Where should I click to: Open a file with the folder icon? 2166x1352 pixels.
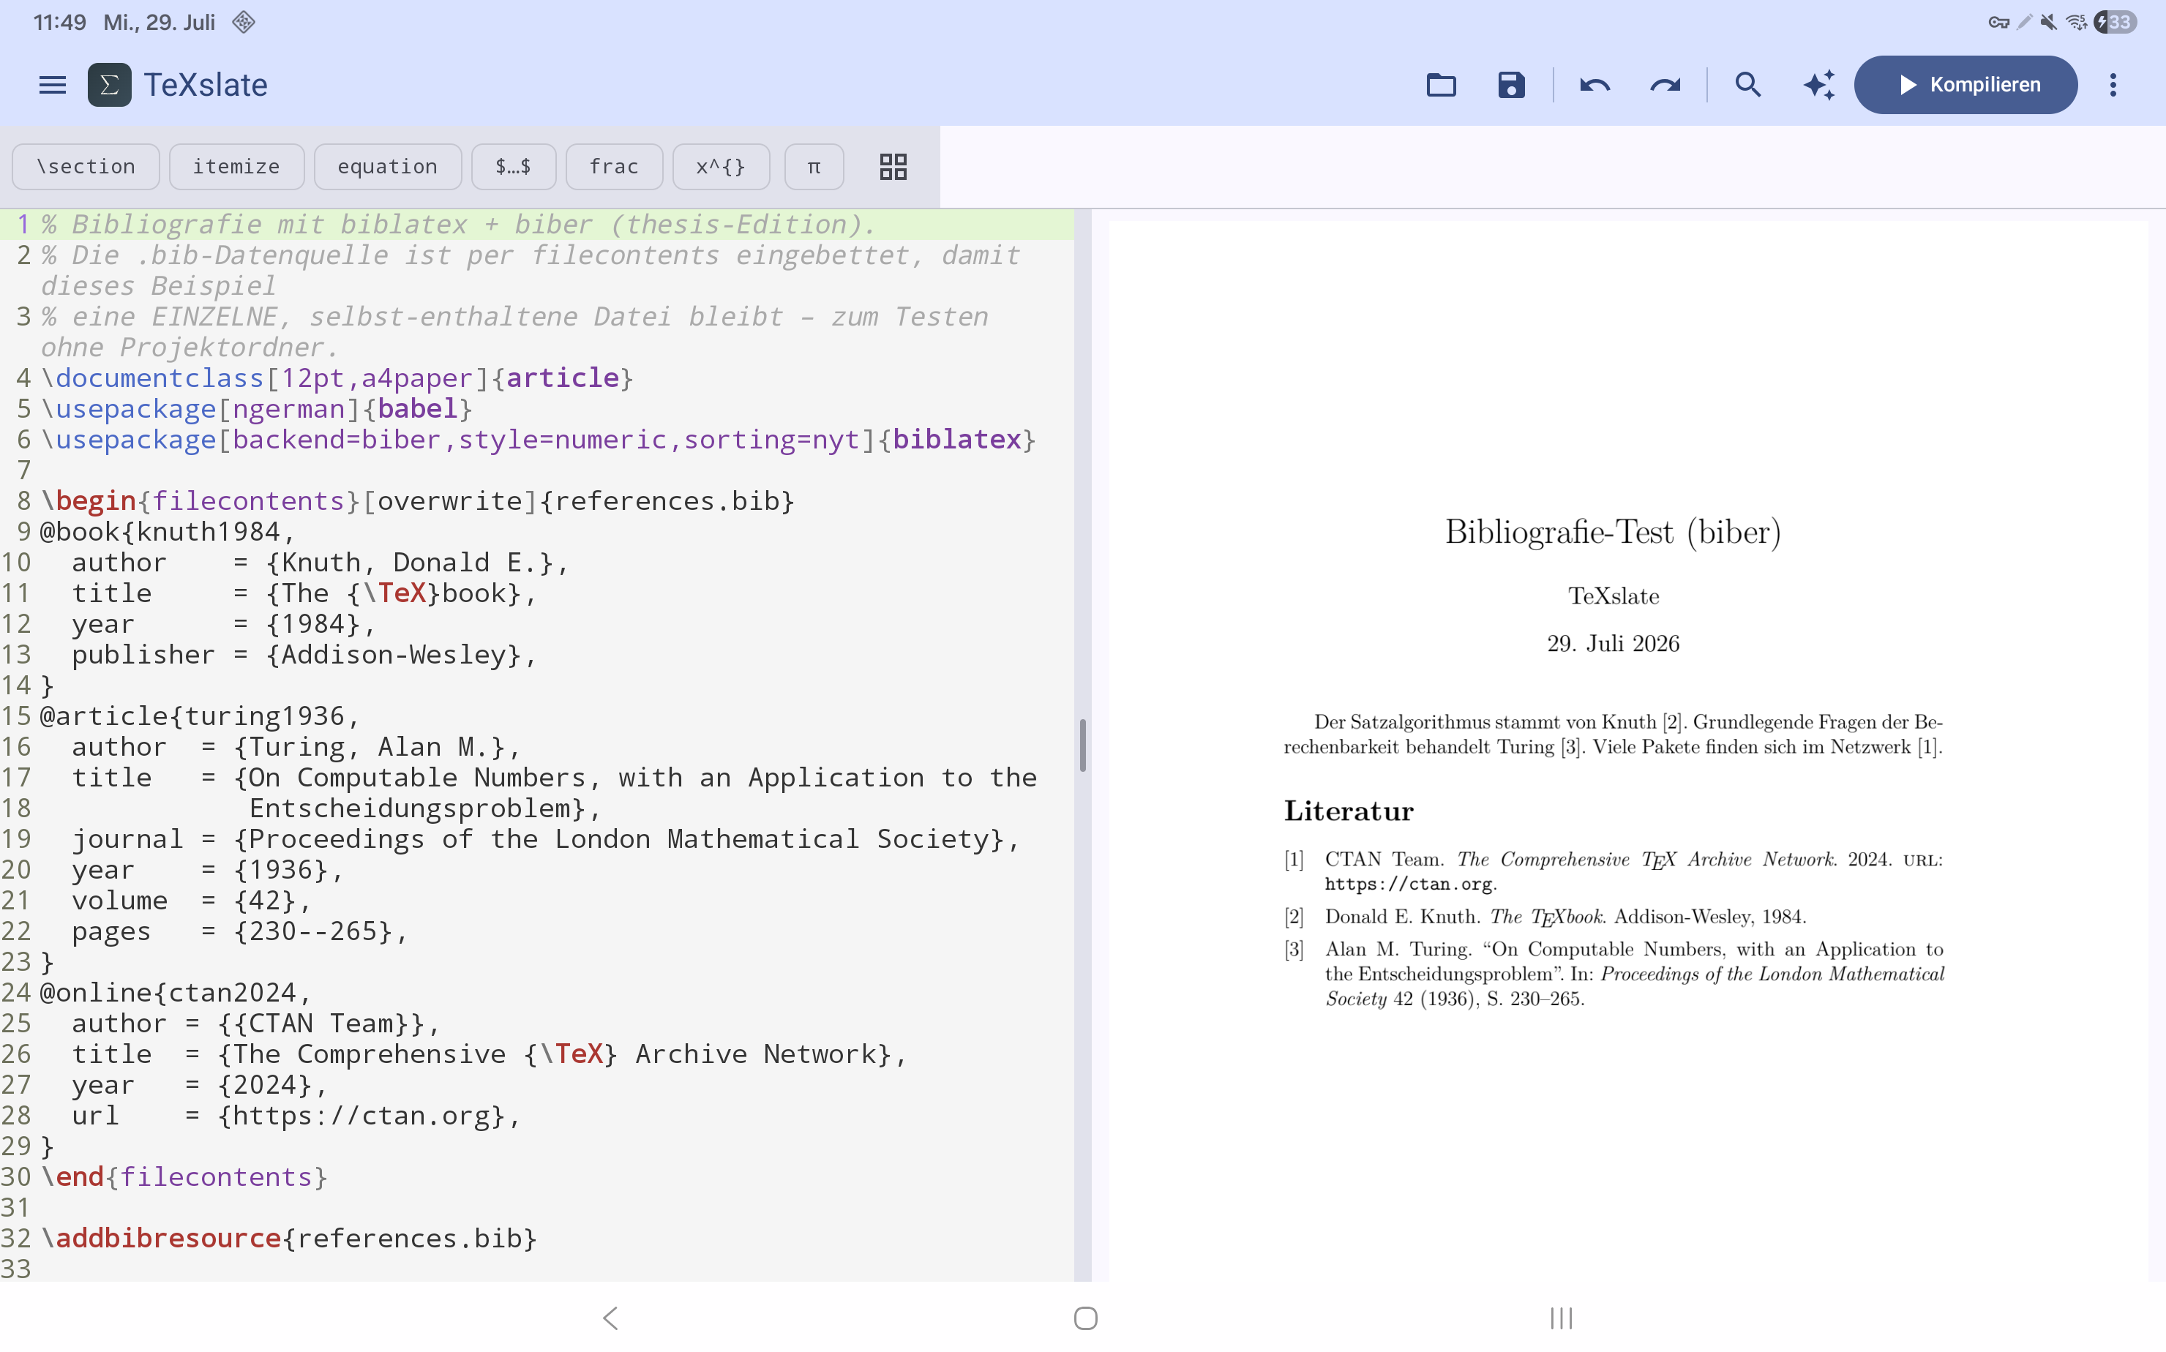[x=1441, y=85]
